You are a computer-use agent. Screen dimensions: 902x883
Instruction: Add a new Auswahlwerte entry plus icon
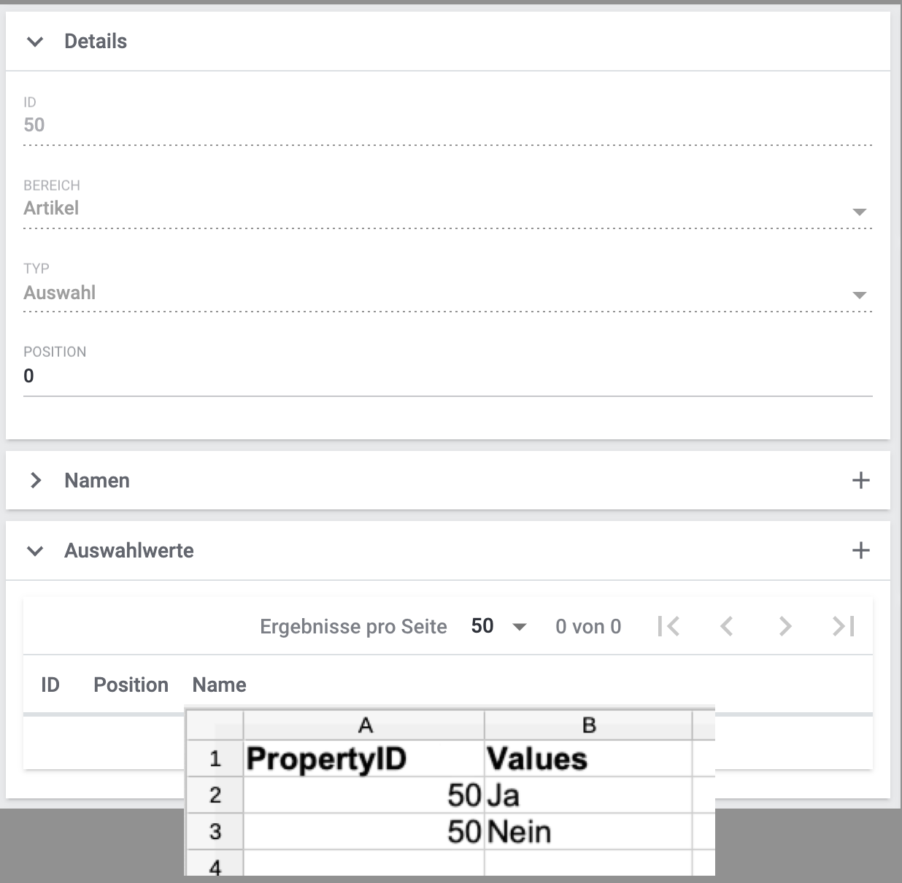click(861, 550)
